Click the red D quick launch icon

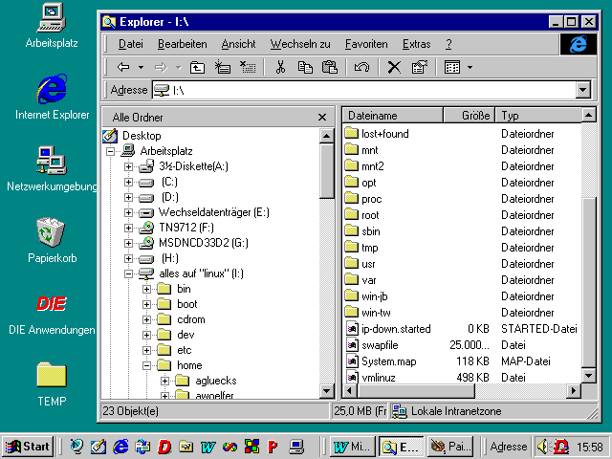pos(164,447)
